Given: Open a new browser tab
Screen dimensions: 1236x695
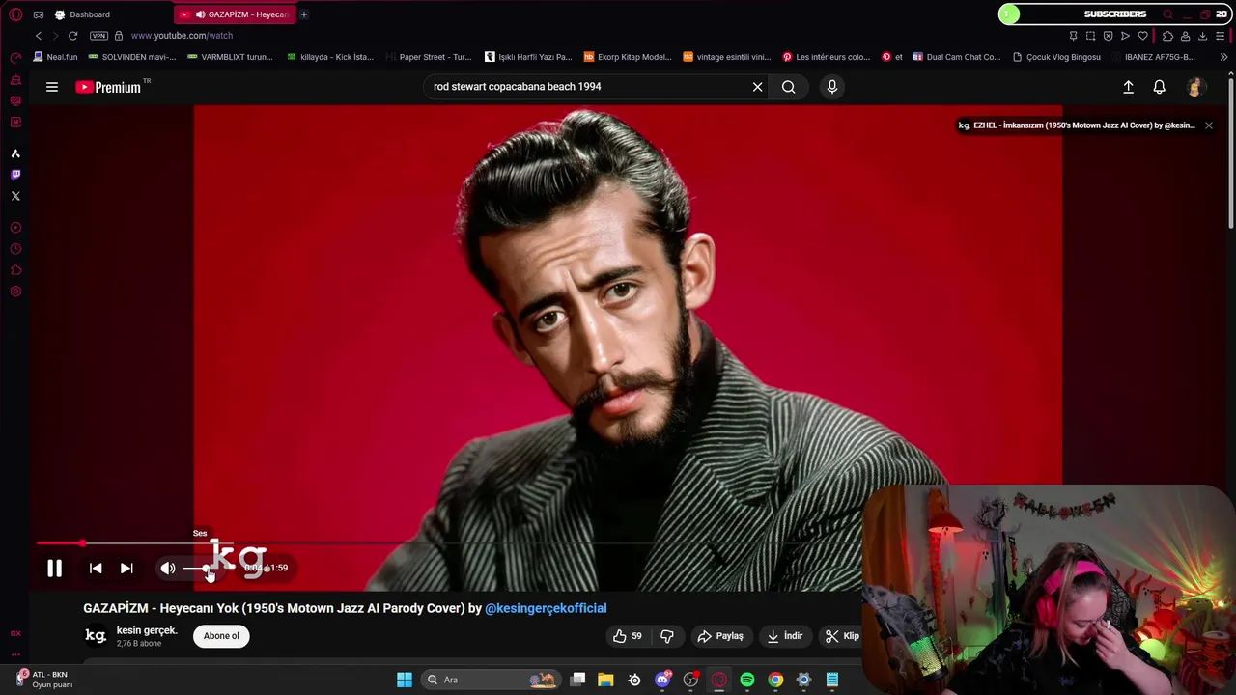Looking at the screenshot, I should 303,14.
